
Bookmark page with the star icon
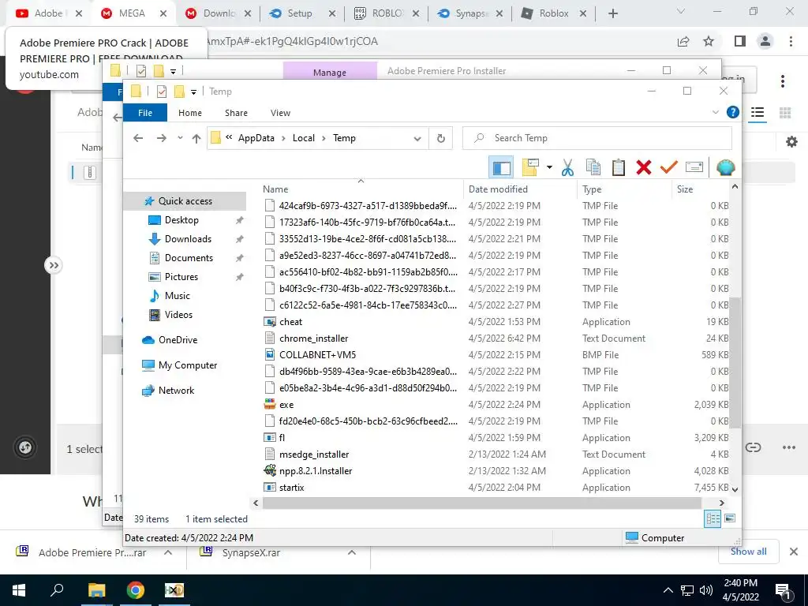pos(709,41)
